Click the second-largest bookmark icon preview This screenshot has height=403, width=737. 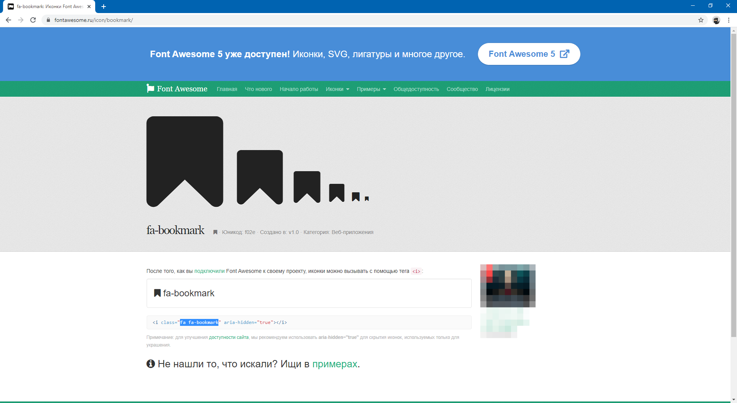259,173
